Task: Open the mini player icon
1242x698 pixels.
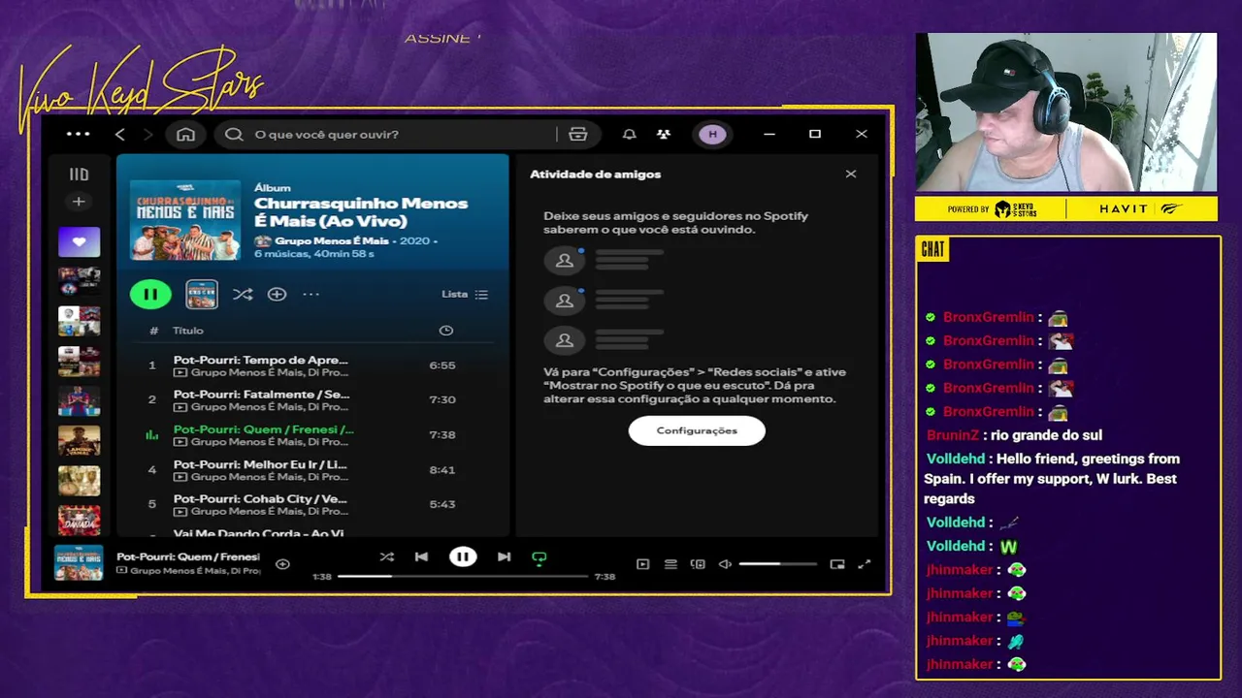Action: (x=837, y=564)
